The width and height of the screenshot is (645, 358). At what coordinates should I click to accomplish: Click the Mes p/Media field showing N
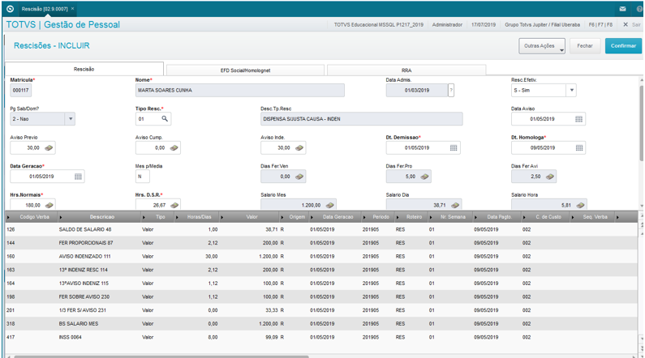pyautogui.click(x=142, y=177)
